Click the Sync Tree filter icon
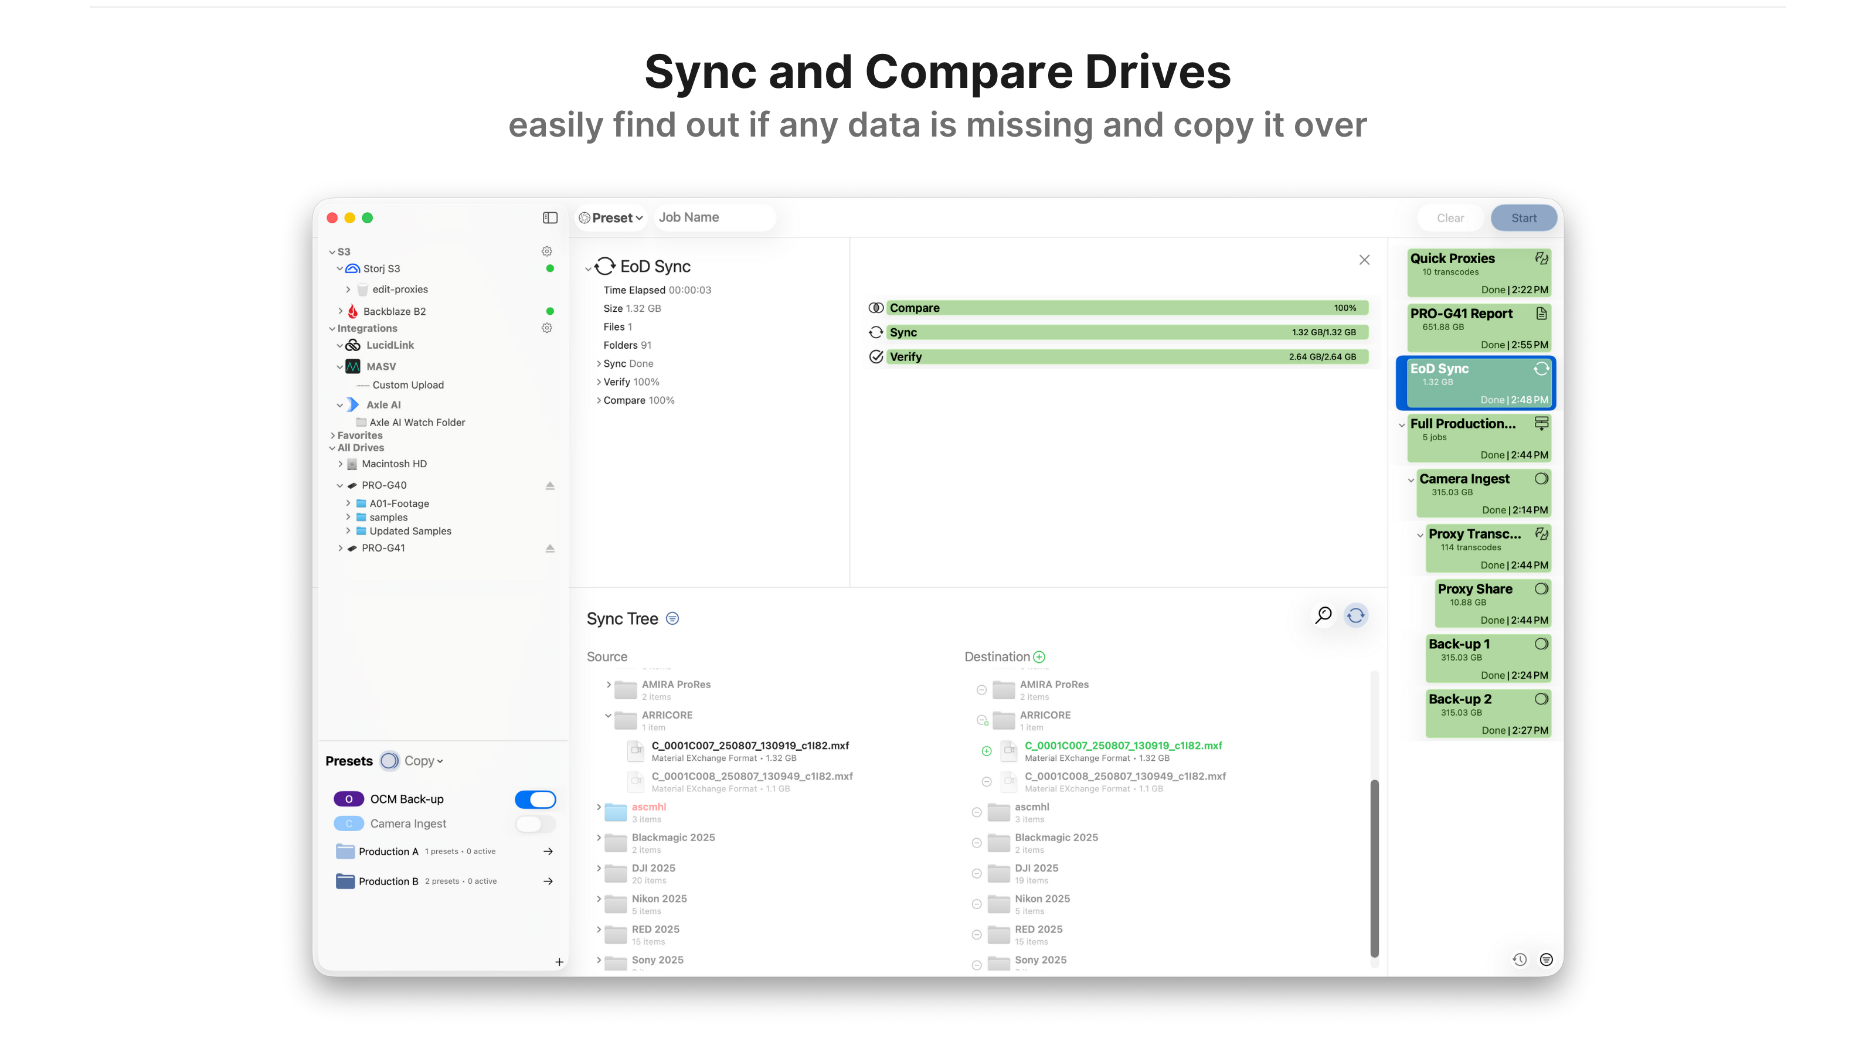1876x1055 pixels. click(x=673, y=619)
